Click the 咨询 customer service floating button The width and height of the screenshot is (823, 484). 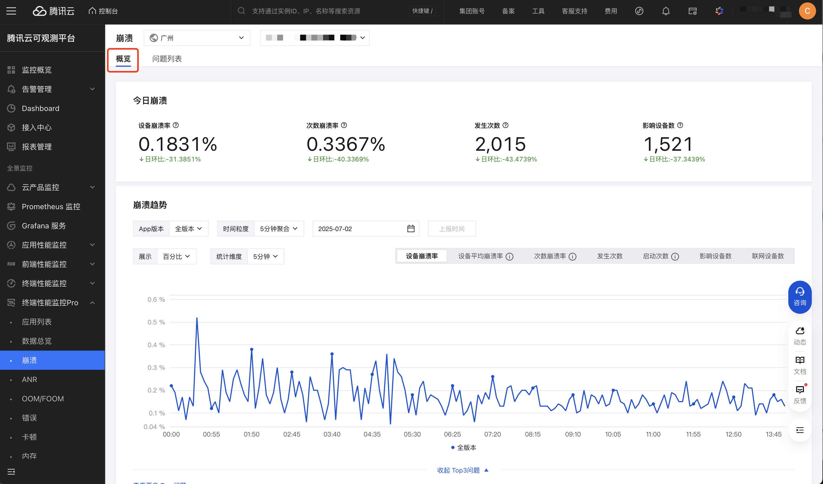tap(800, 297)
